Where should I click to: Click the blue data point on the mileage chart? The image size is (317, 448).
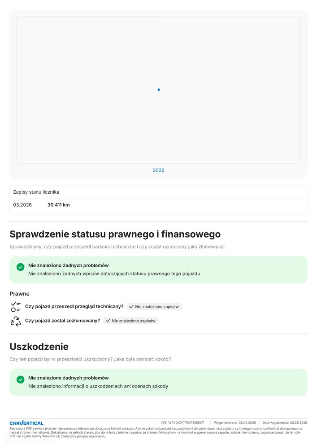point(159,90)
